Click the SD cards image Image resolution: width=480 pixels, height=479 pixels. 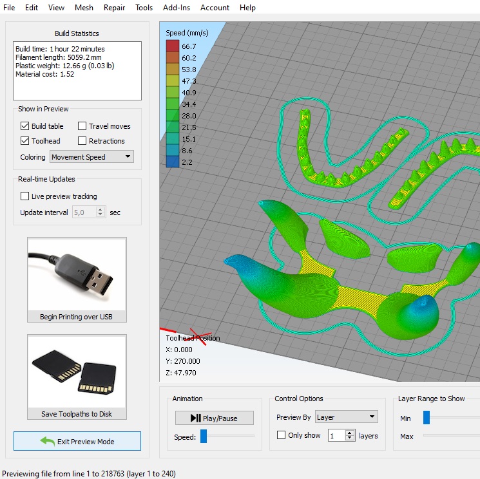(x=77, y=371)
